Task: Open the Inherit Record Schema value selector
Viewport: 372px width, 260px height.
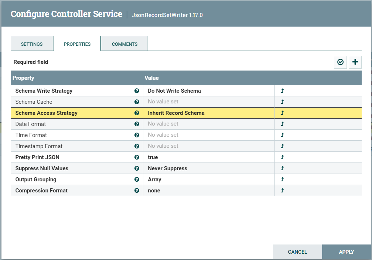Action: pos(207,113)
